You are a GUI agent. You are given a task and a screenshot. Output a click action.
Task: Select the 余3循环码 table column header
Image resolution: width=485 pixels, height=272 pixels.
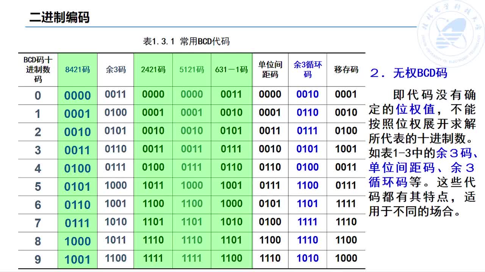[x=308, y=70]
